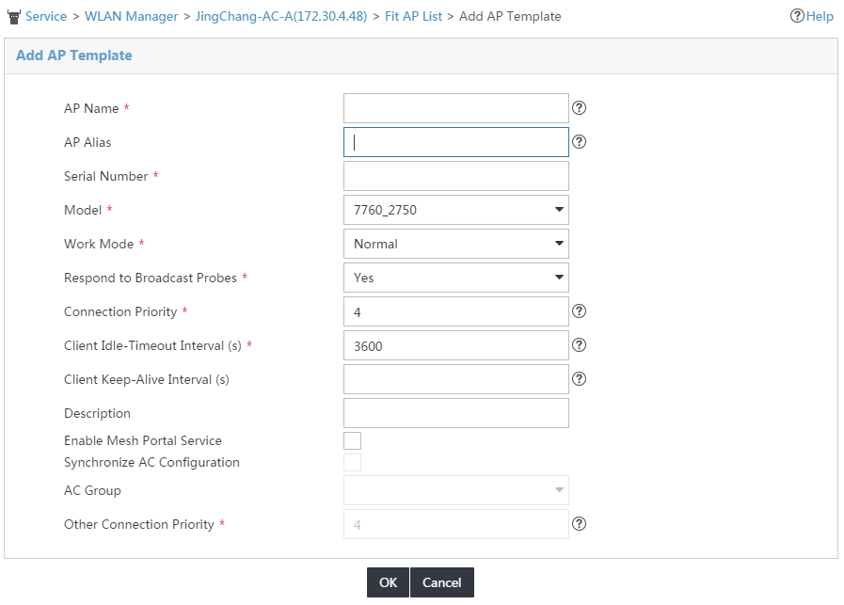844x605 pixels.
Task: Click the help icon beside AP Name
Action: pyautogui.click(x=579, y=108)
